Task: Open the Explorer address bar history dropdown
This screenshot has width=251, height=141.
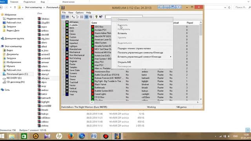Action: coord(225,7)
